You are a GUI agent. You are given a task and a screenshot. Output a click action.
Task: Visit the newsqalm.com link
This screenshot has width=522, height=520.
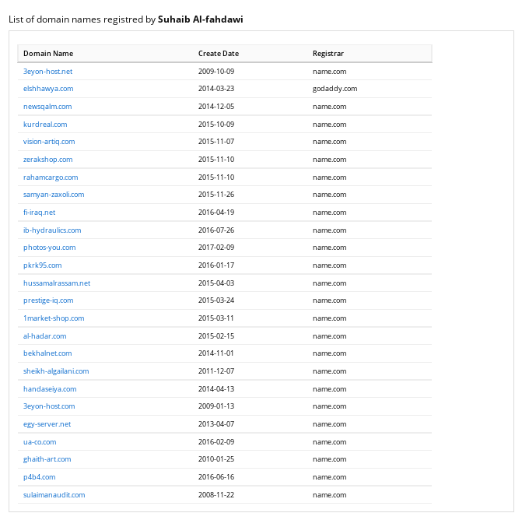point(47,107)
